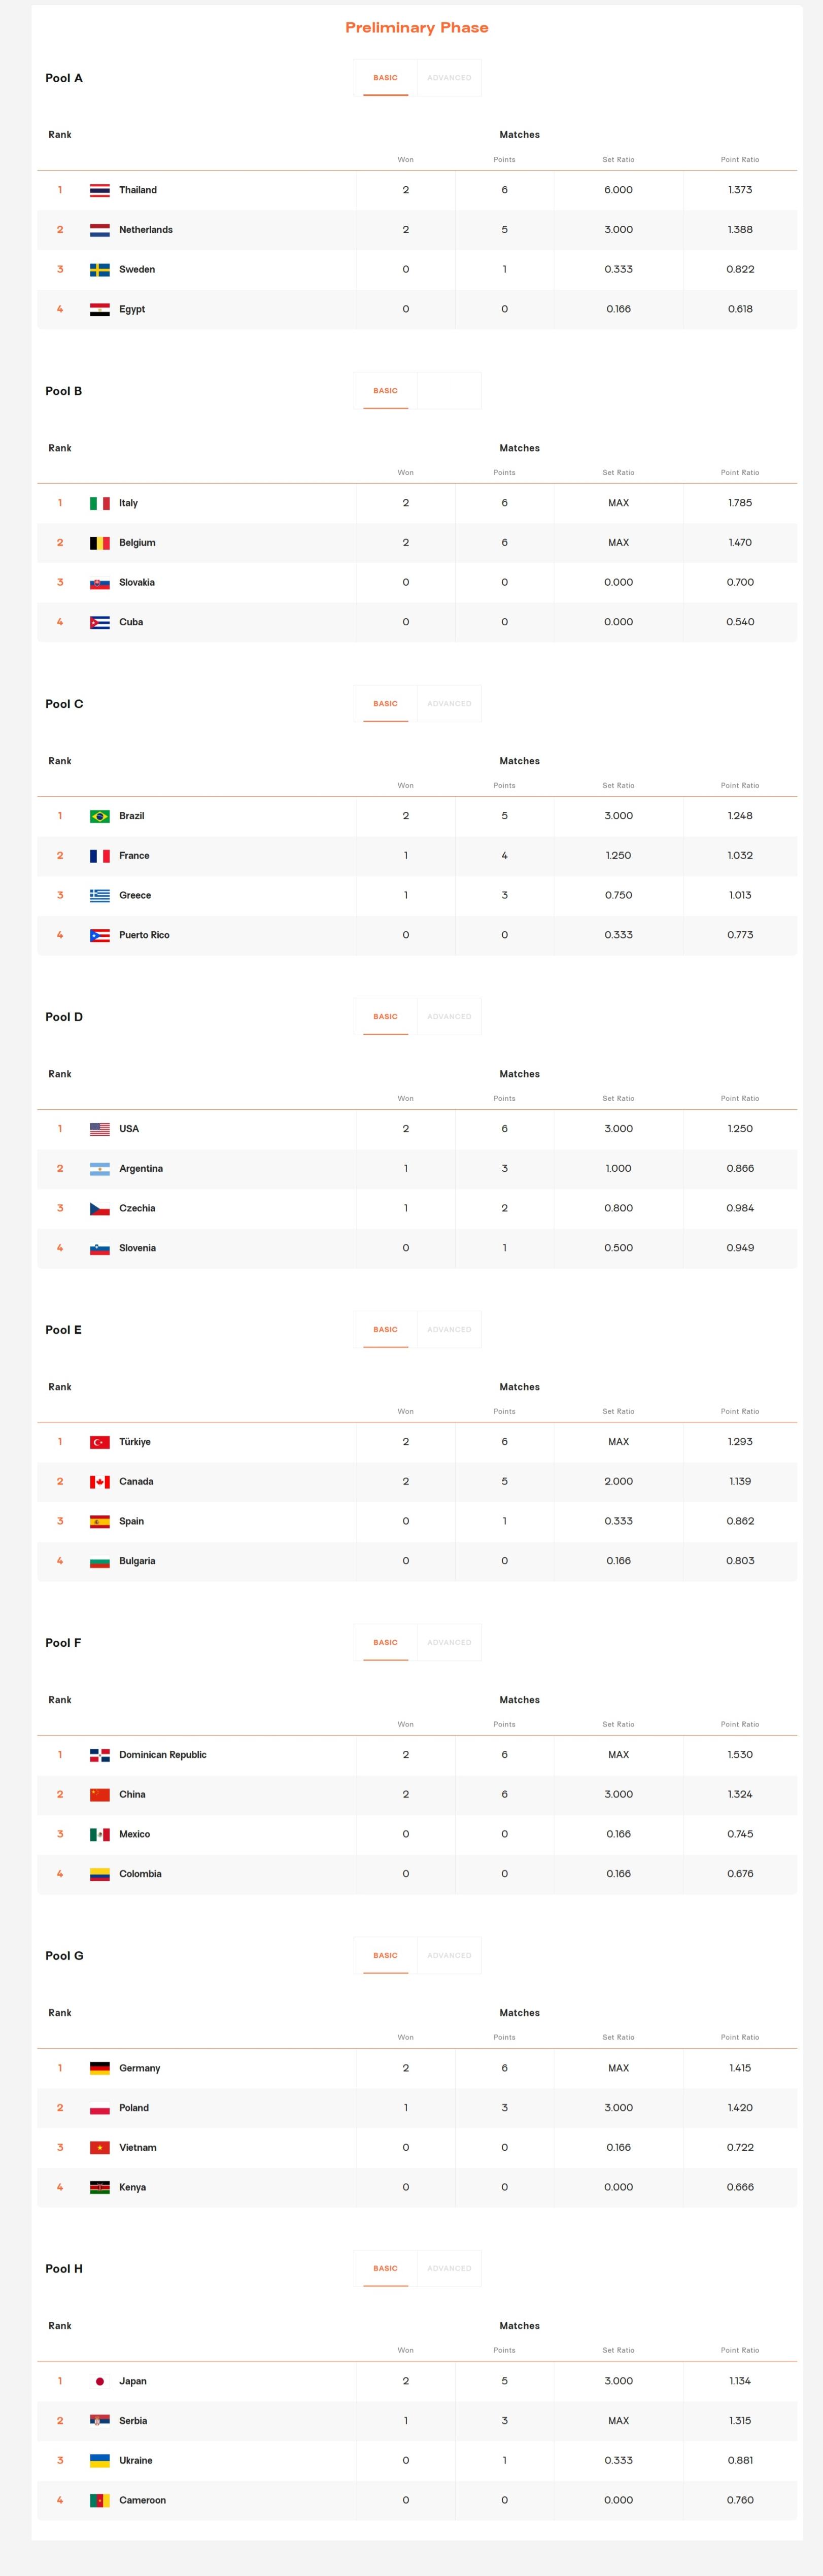Select the Basic tab in Pool B
The height and width of the screenshot is (2576, 823).
click(385, 391)
